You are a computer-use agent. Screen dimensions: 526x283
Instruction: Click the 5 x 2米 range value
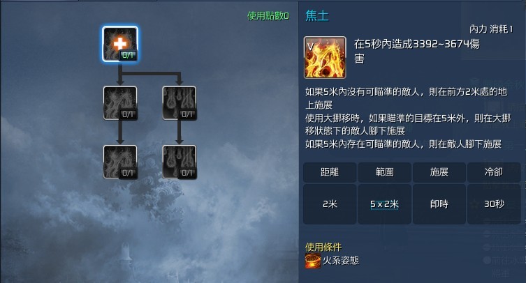[x=384, y=204]
